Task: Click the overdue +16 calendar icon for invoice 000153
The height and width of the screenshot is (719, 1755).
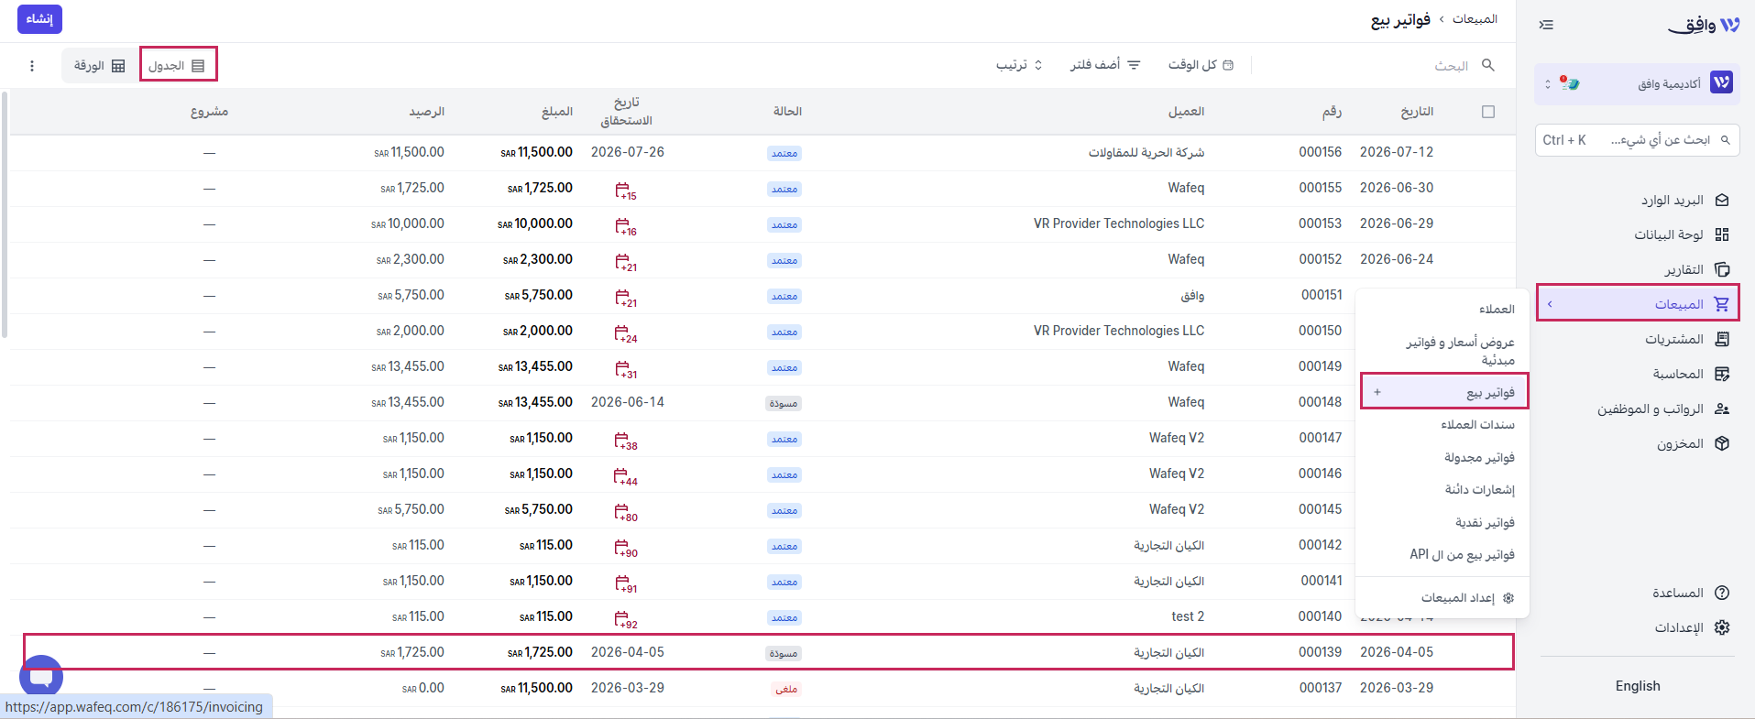Action: coord(624,225)
